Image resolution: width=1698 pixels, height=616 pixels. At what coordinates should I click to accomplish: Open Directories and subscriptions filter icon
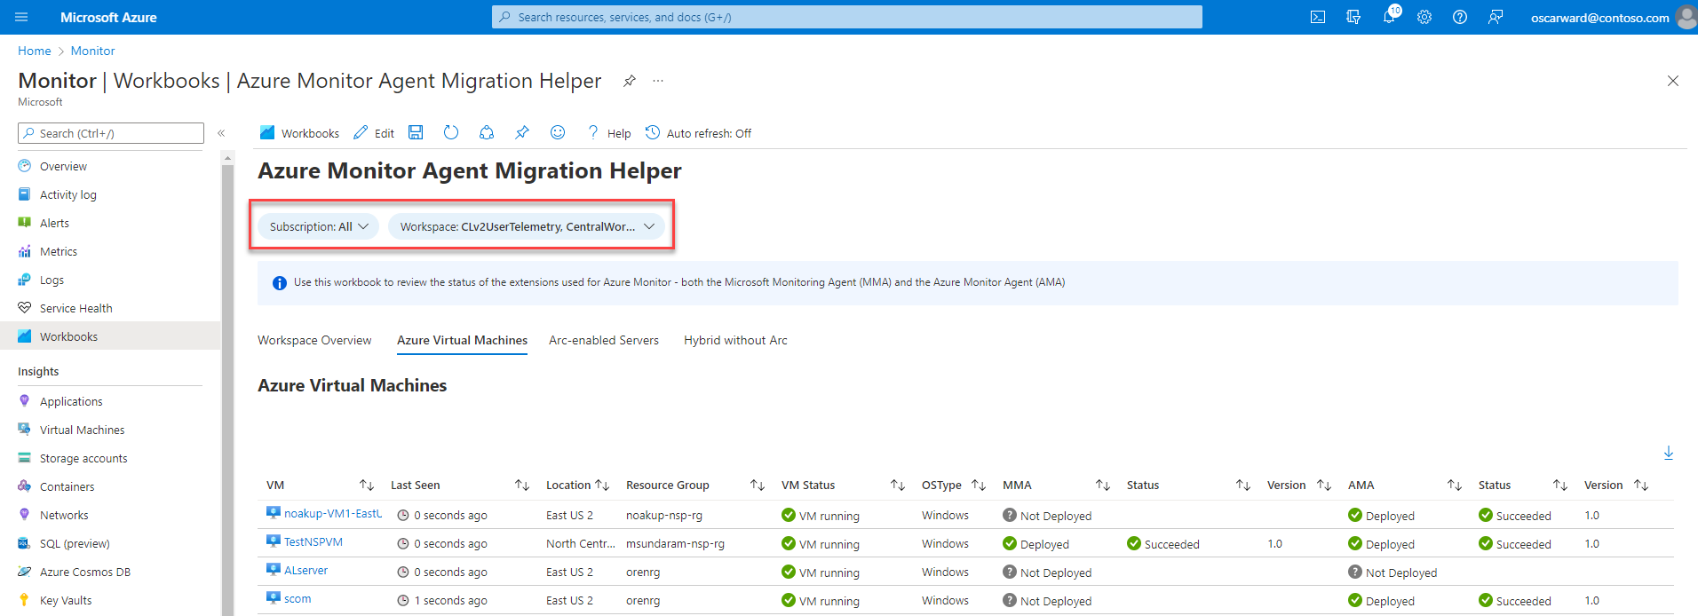point(1353,17)
